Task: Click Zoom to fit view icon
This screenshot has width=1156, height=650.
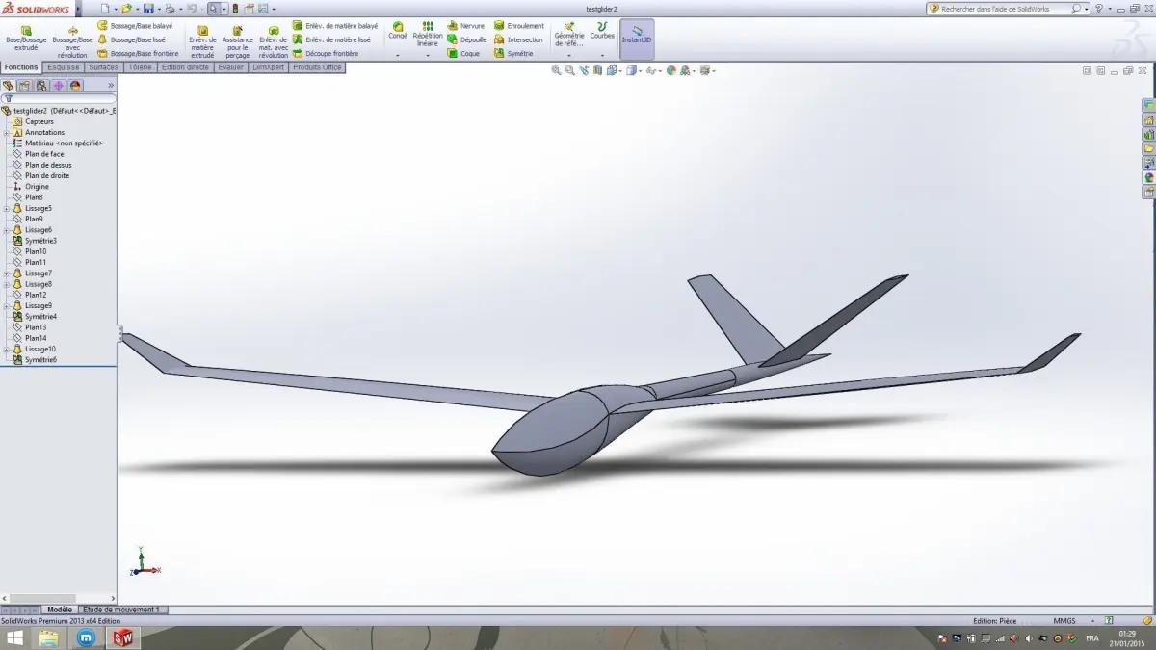Action: pos(557,70)
